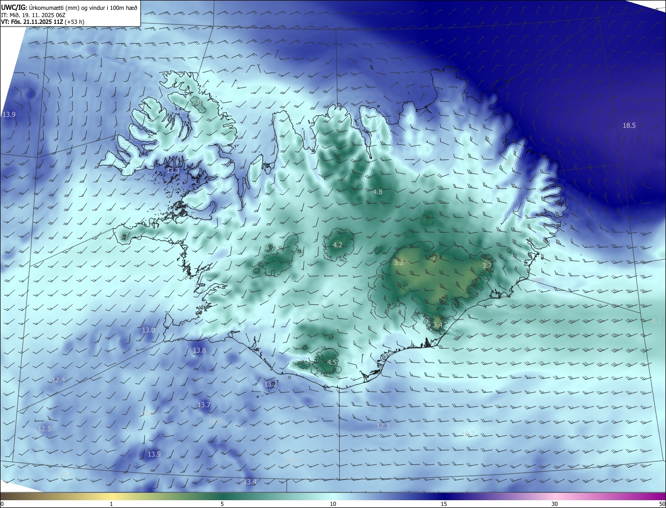Click the 4.7 value label

coord(271,248)
